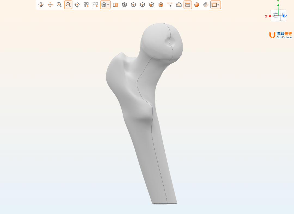Click the blue Z axis dot
This screenshot has width=294, height=214.
[284, 16]
